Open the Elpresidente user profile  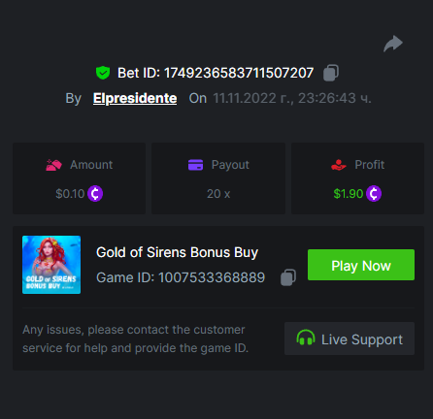[135, 98]
